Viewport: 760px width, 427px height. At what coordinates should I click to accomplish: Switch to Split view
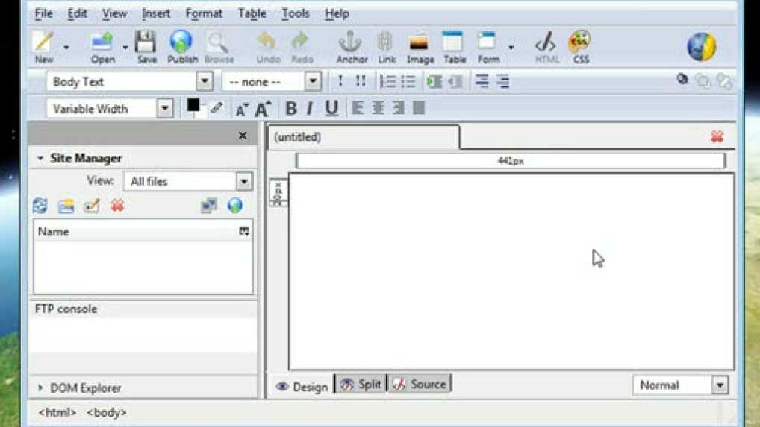[361, 385]
